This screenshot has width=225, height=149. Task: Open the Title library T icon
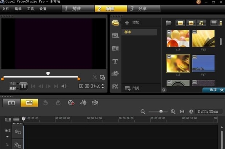115,61
